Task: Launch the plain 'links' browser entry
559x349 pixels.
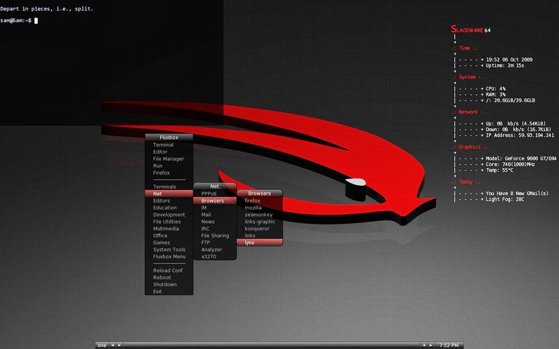Action: (x=260, y=236)
